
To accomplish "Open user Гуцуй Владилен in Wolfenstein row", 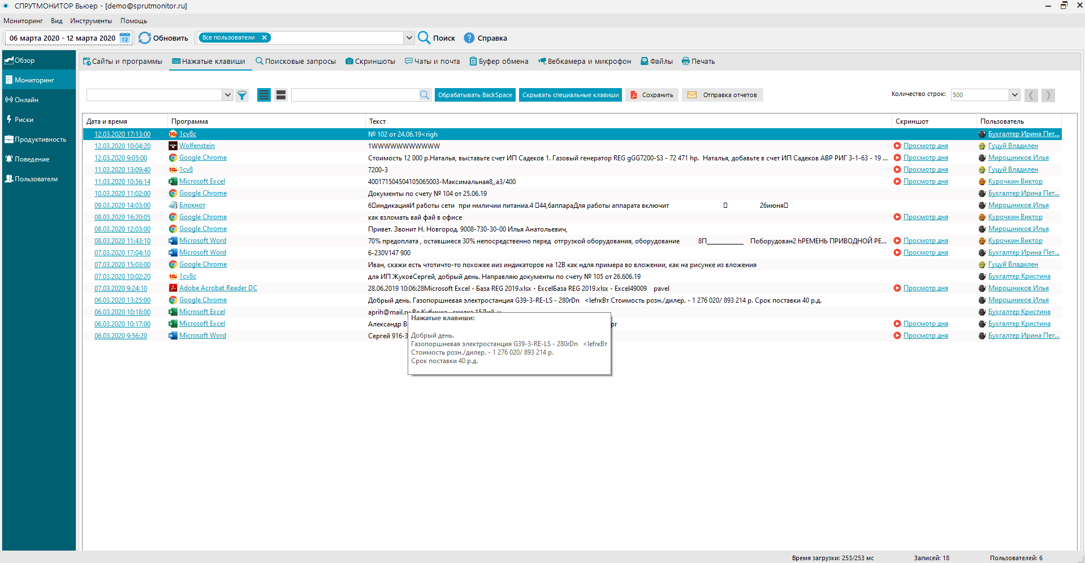I will (1013, 146).
